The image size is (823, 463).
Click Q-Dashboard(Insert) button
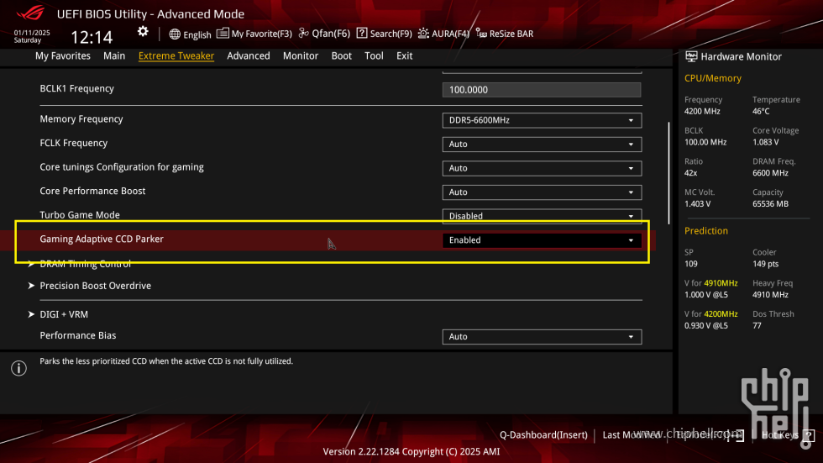[543, 434]
